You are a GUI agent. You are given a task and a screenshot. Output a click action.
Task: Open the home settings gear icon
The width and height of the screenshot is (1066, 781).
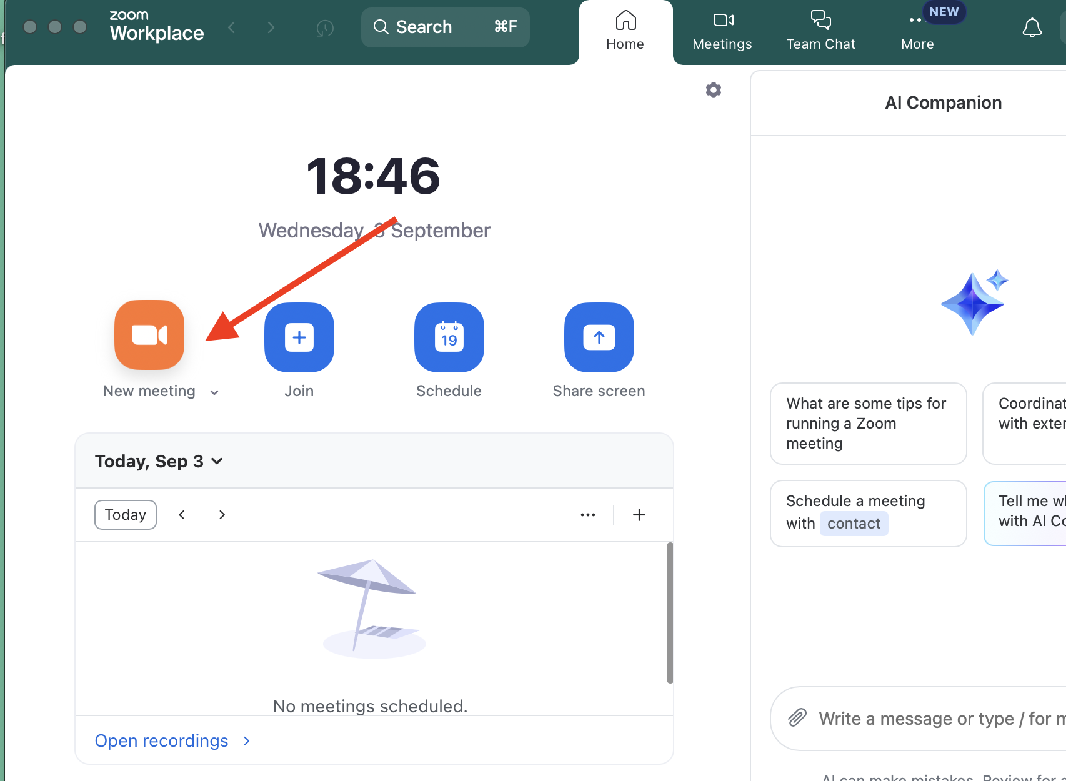point(714,90)
